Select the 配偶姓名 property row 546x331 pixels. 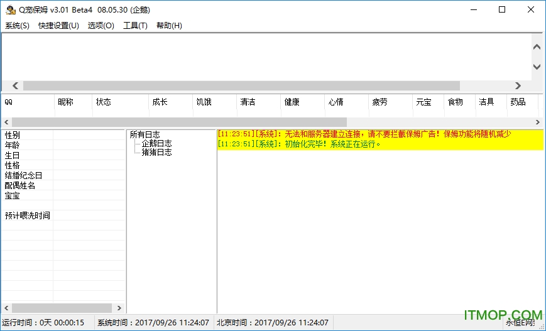click(x=63, y=185)
